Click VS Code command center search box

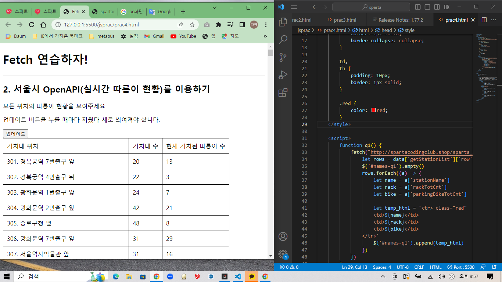[x=371, y=7]
